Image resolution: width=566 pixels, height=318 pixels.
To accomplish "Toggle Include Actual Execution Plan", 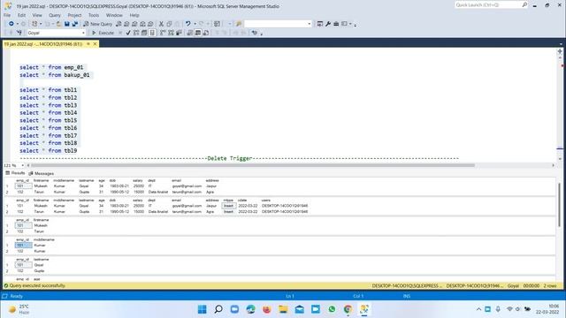I will click(163, 33).
